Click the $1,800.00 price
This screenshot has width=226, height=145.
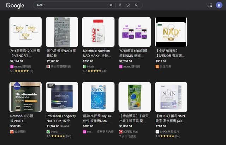coord(125,126)
